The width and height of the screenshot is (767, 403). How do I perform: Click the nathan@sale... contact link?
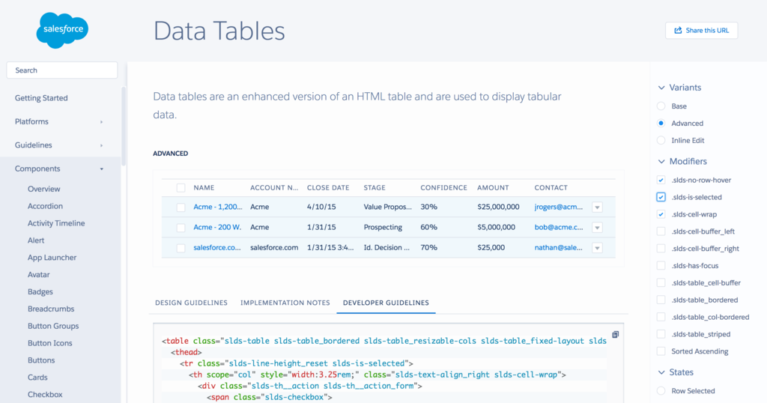(x=559, y=247)
